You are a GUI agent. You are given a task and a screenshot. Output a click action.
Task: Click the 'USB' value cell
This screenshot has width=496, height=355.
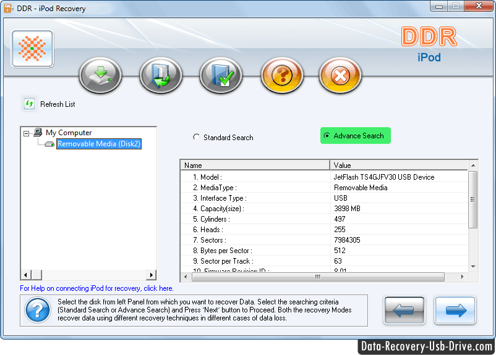point(341,198)
